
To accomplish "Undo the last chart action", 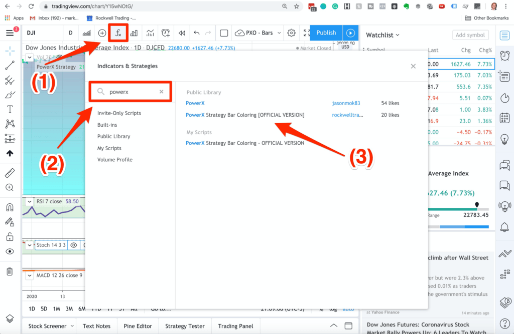I will pyautogui.click(x=196, y=33).
